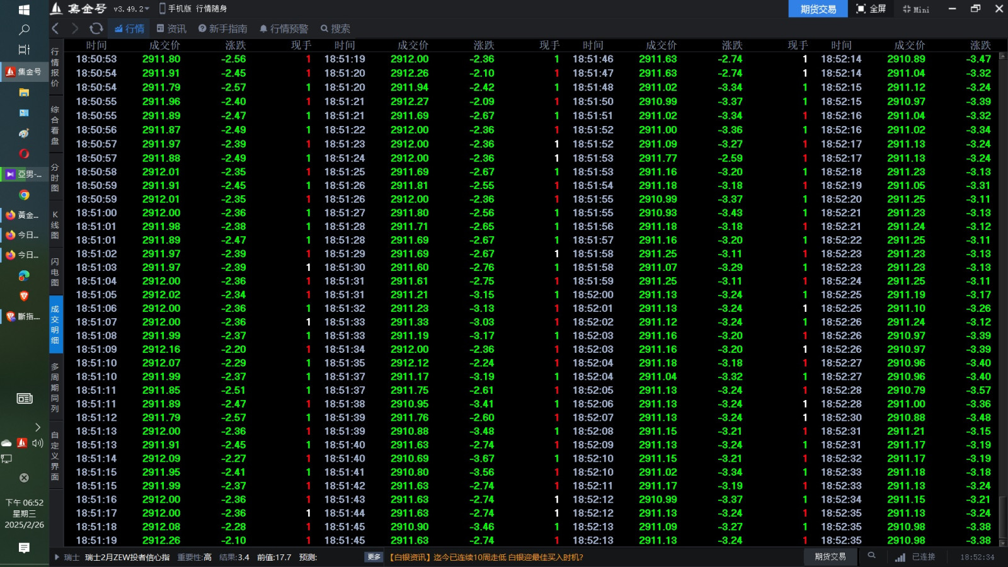
Task: Expand the news ticker arrow at bottom left
Action: [x=57, y=557]
